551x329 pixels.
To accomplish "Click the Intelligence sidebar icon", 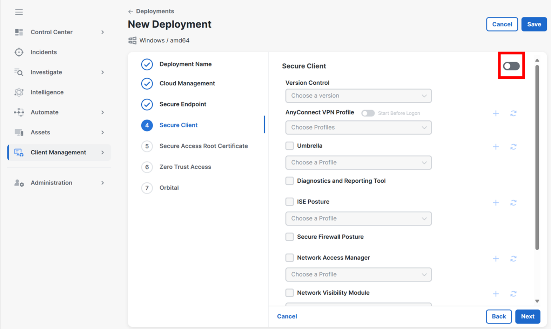I will tap(19, 92).
